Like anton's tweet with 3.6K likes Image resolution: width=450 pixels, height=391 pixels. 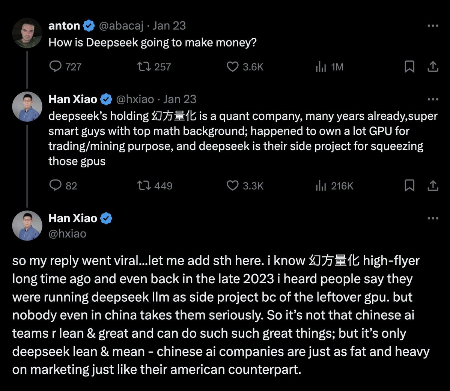[233, 67]
